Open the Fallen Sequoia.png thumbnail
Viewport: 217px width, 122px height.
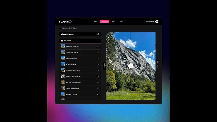(63, 88)
